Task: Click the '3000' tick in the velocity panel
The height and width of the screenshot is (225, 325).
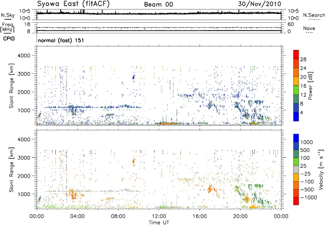Action: coord(24,158)
